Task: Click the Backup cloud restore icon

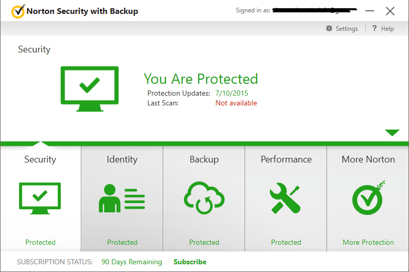Action: click(x=204, y=198)
